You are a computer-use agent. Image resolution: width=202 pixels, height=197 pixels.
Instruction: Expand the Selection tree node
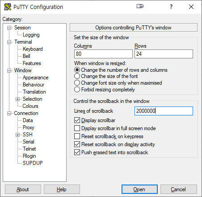pos(17,99)
